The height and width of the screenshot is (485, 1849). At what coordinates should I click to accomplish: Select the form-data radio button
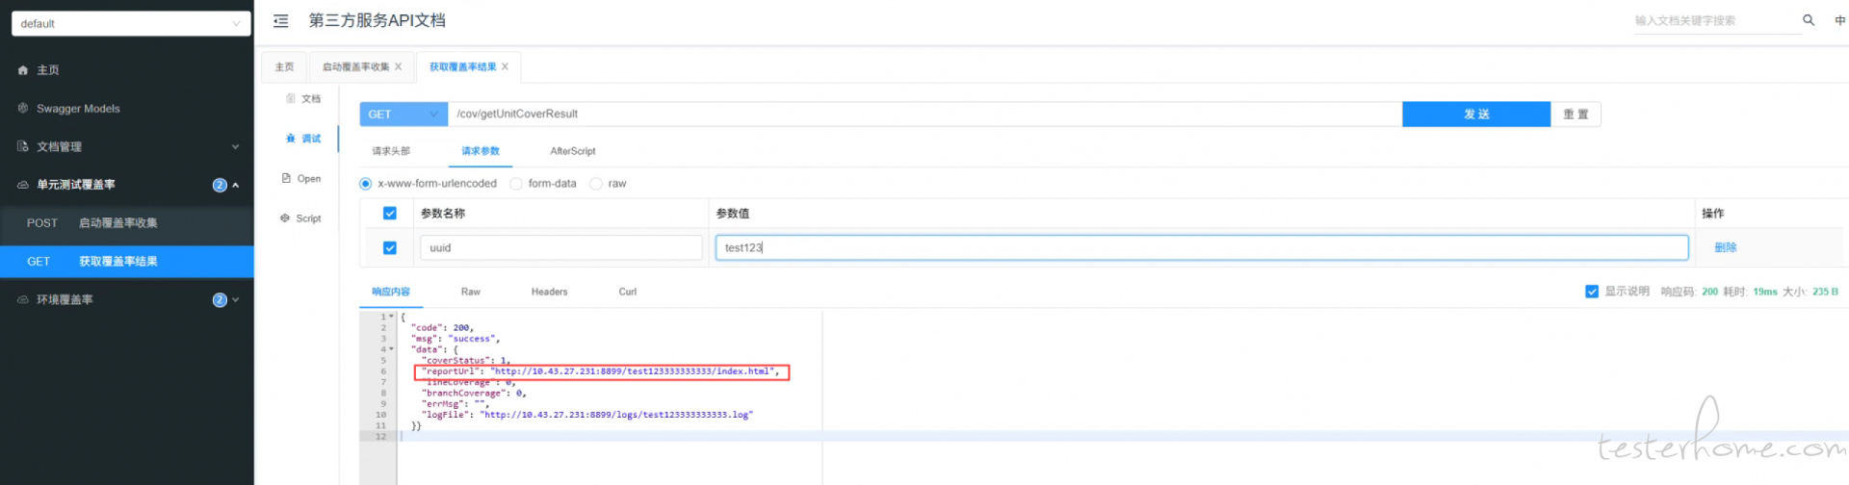pyautogui.click(x=517, y=184)
